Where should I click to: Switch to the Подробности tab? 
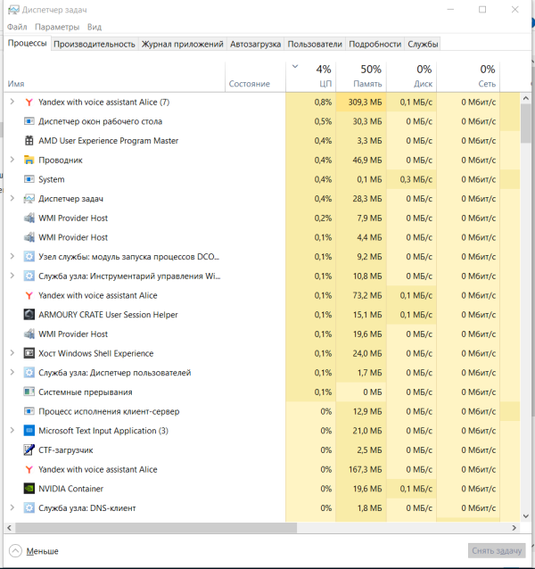374,45
